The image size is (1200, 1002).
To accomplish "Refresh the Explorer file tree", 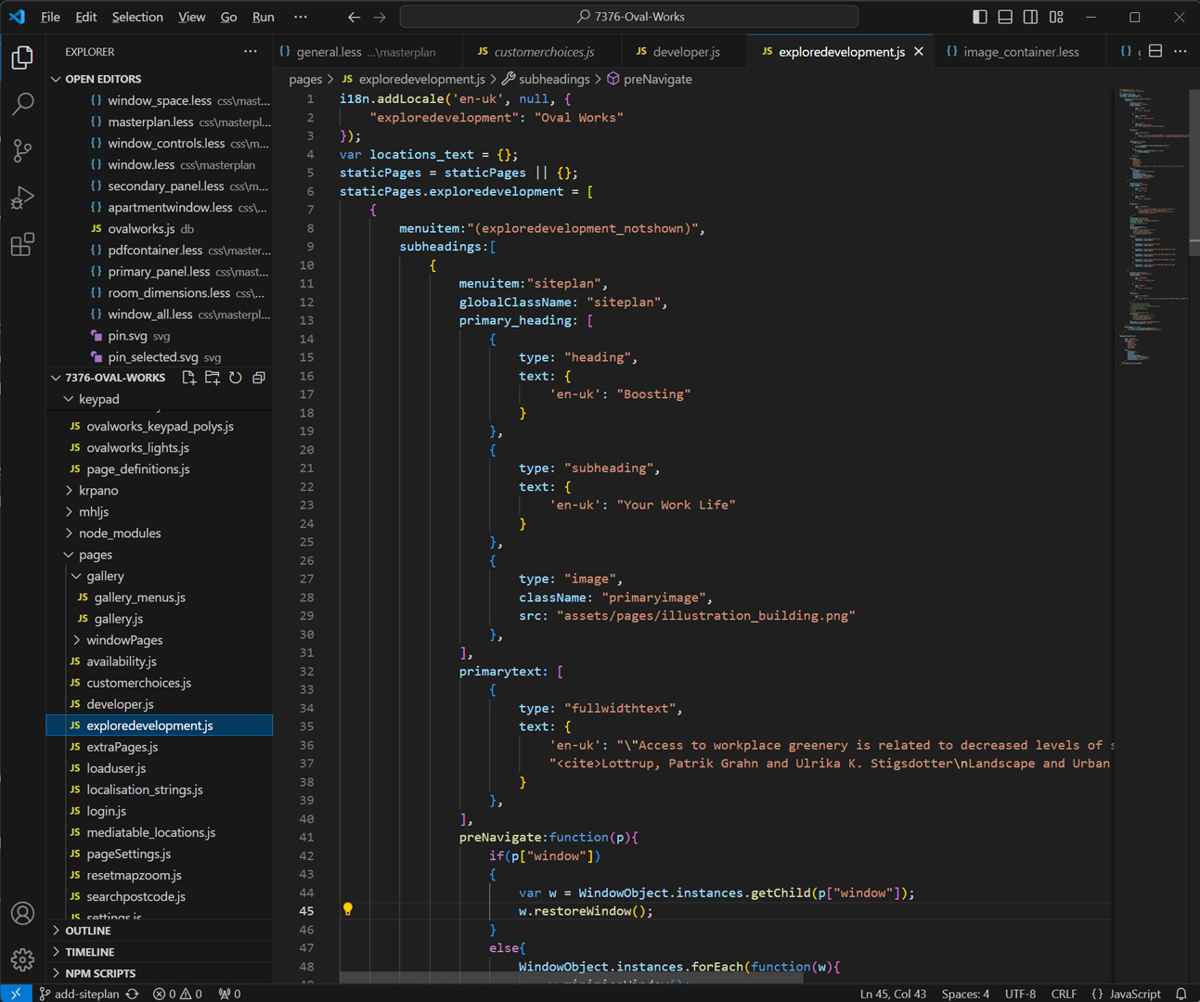I will pos(236,378).
